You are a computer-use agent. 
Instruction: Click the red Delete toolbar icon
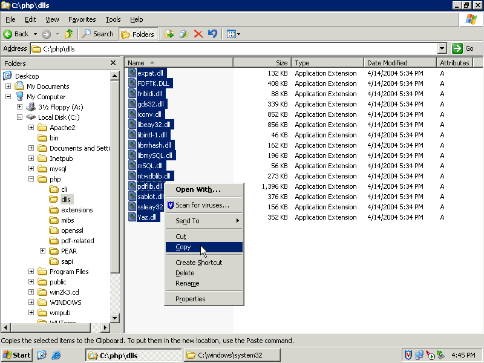(198, 34)
